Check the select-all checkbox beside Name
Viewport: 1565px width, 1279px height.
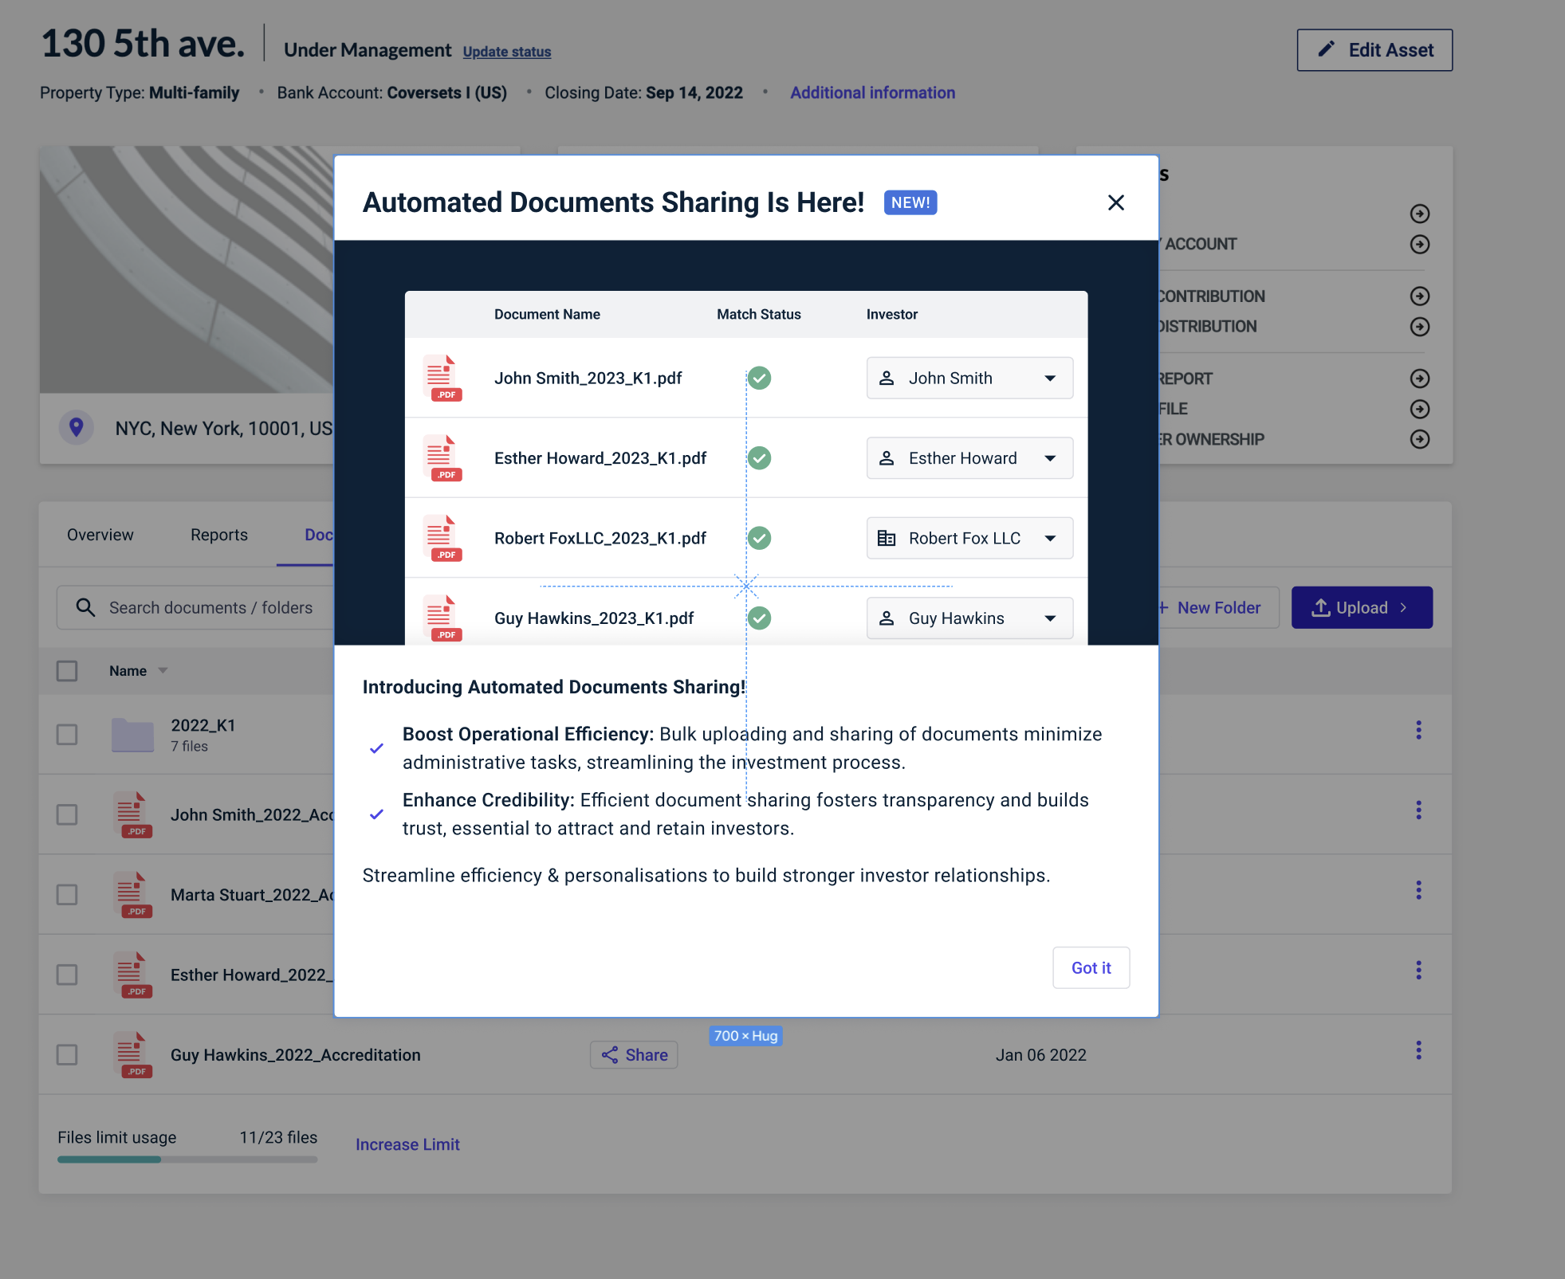(67, 671)
